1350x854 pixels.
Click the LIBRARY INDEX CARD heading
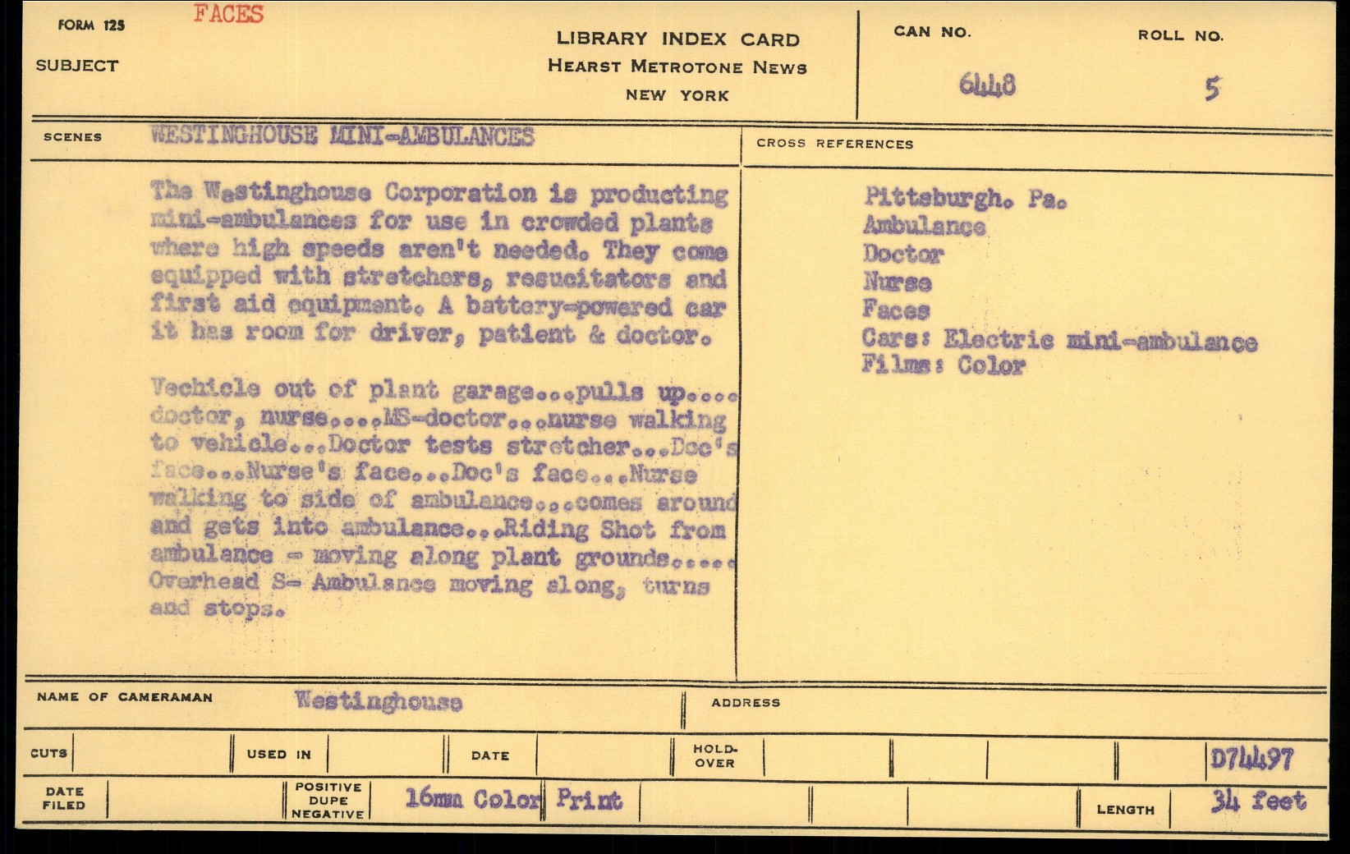tap(677, 39)
